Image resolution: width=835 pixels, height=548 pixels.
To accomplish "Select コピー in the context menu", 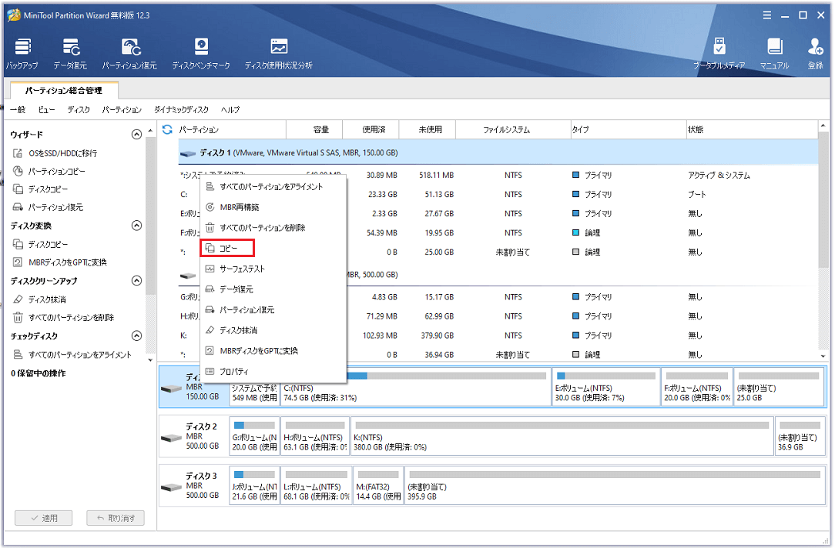I will point(227,248).
